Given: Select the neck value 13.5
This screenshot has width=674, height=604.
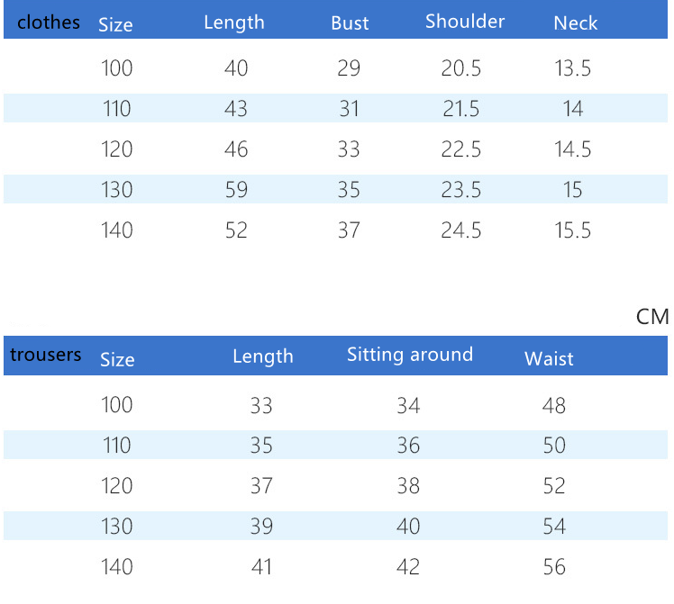Looking at the screenshot, I should (x=573, y=68).
